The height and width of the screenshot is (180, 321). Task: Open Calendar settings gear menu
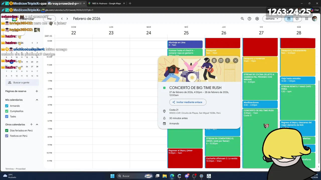pyautogui.click(x=257, y=19)
